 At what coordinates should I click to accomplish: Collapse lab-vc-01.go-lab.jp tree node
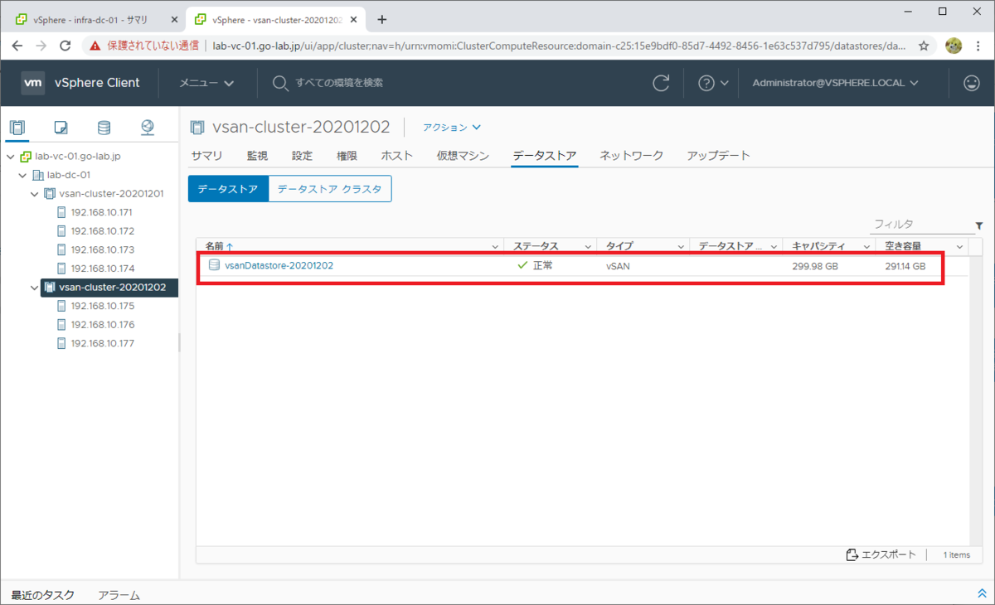tap(10, 157)
